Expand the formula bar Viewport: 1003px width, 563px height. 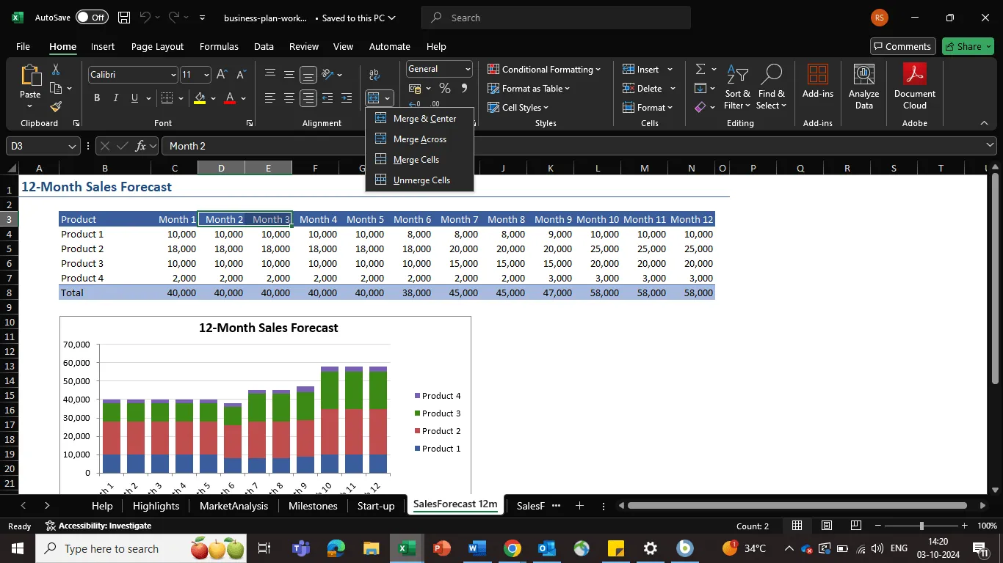coord(990,146)
